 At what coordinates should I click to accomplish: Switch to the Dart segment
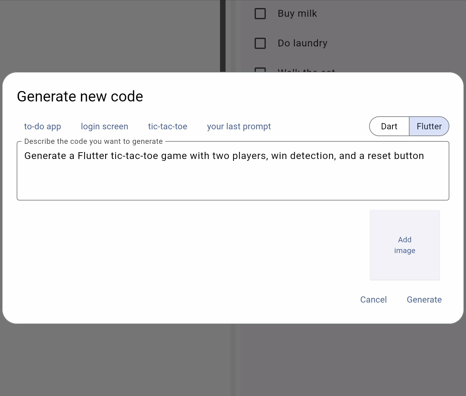click(x=389, y=126)
